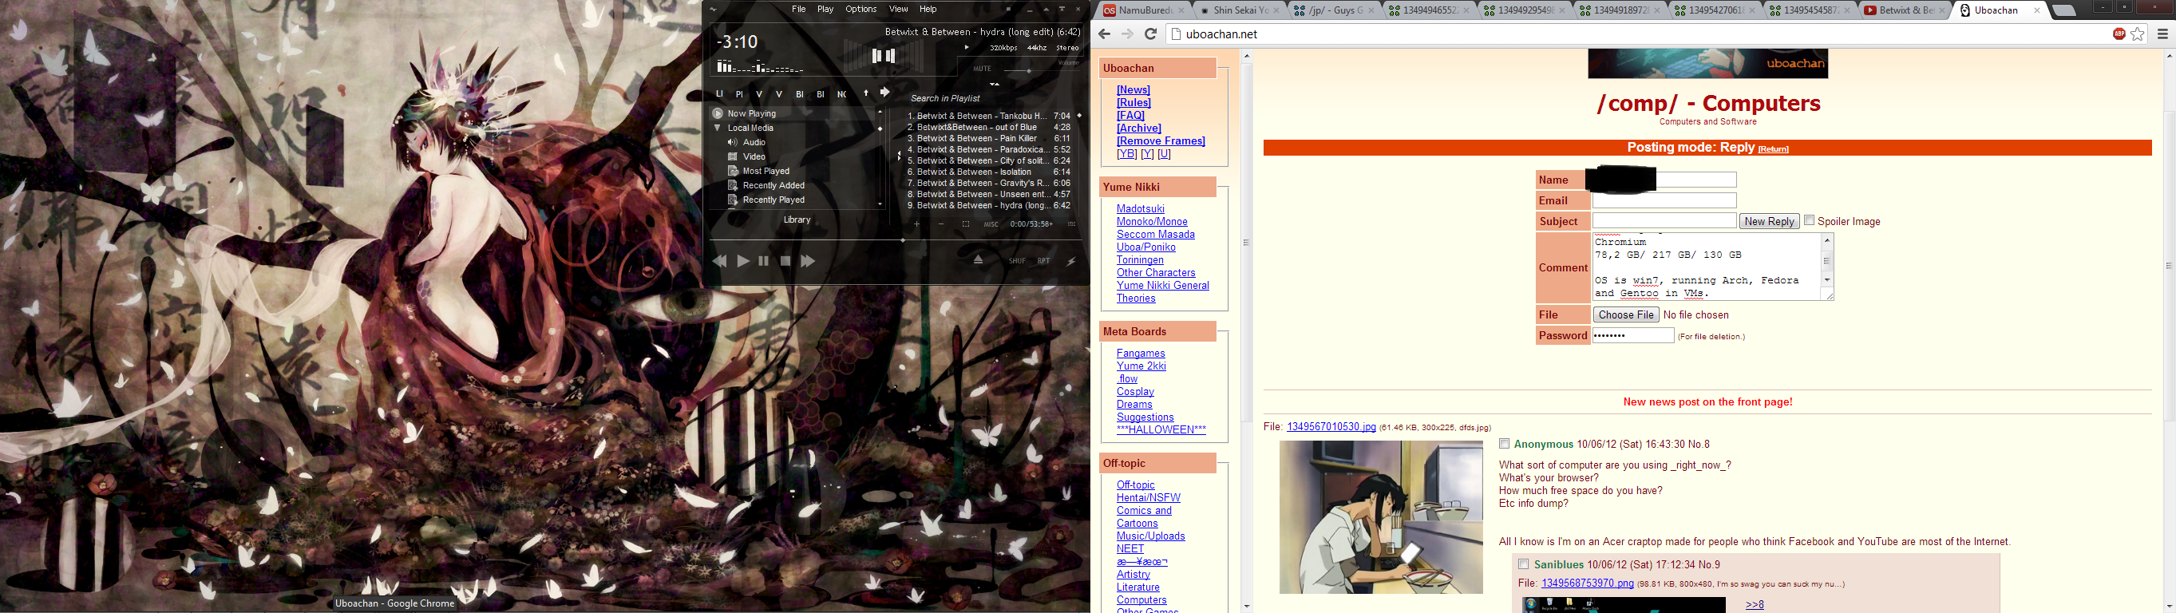Select track 6 Isolation in the playlist
This screenshot has height=613, width=2176.
click(x=988, y=172)
